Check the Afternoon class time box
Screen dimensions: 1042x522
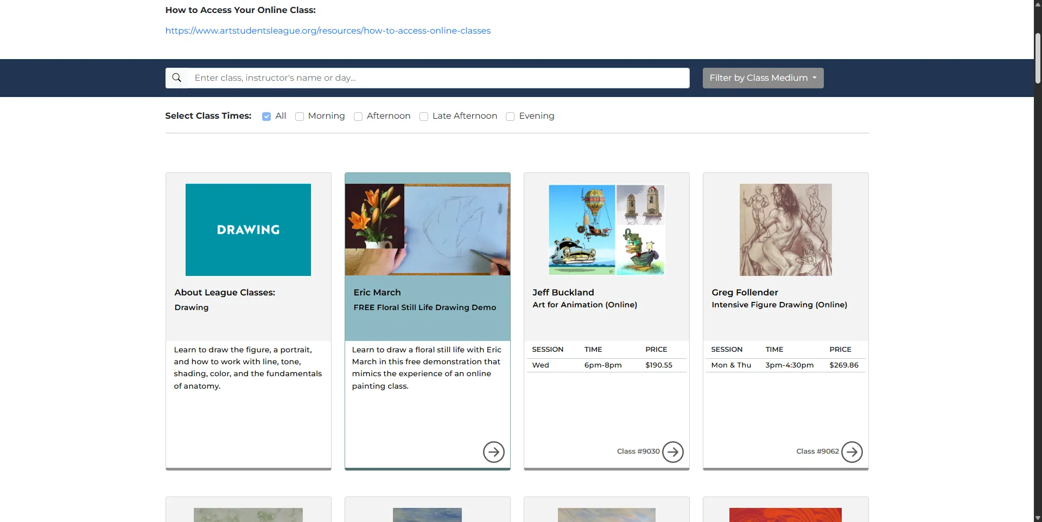[x=358, y=117]
